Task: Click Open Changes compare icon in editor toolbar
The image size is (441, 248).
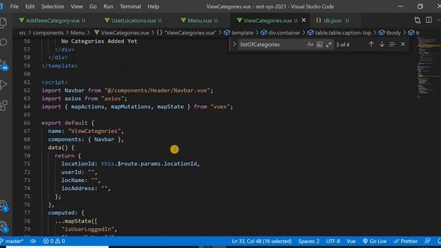Action: [x=418, y=20]
